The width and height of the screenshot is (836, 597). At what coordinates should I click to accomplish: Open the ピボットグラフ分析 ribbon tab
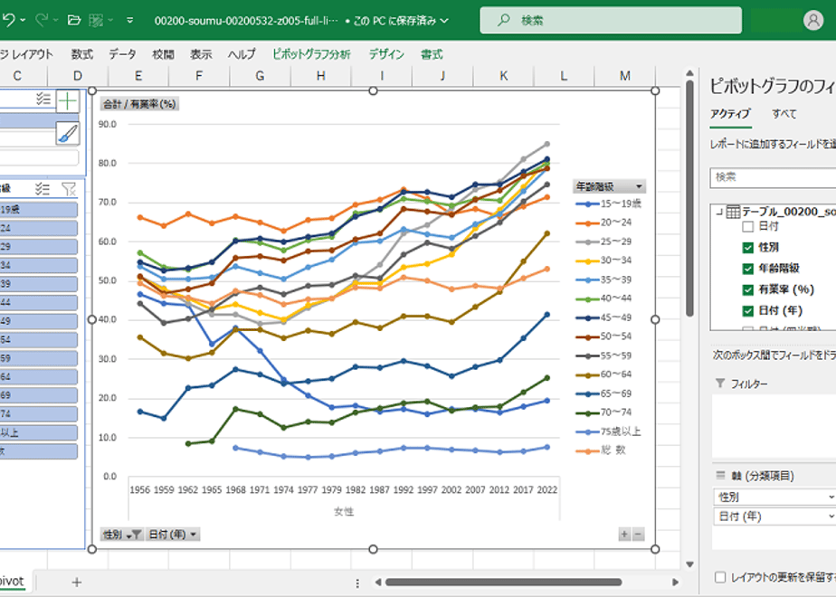tap(312, 54)
